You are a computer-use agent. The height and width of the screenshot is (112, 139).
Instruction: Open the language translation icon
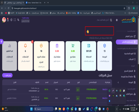click(18, 20)
